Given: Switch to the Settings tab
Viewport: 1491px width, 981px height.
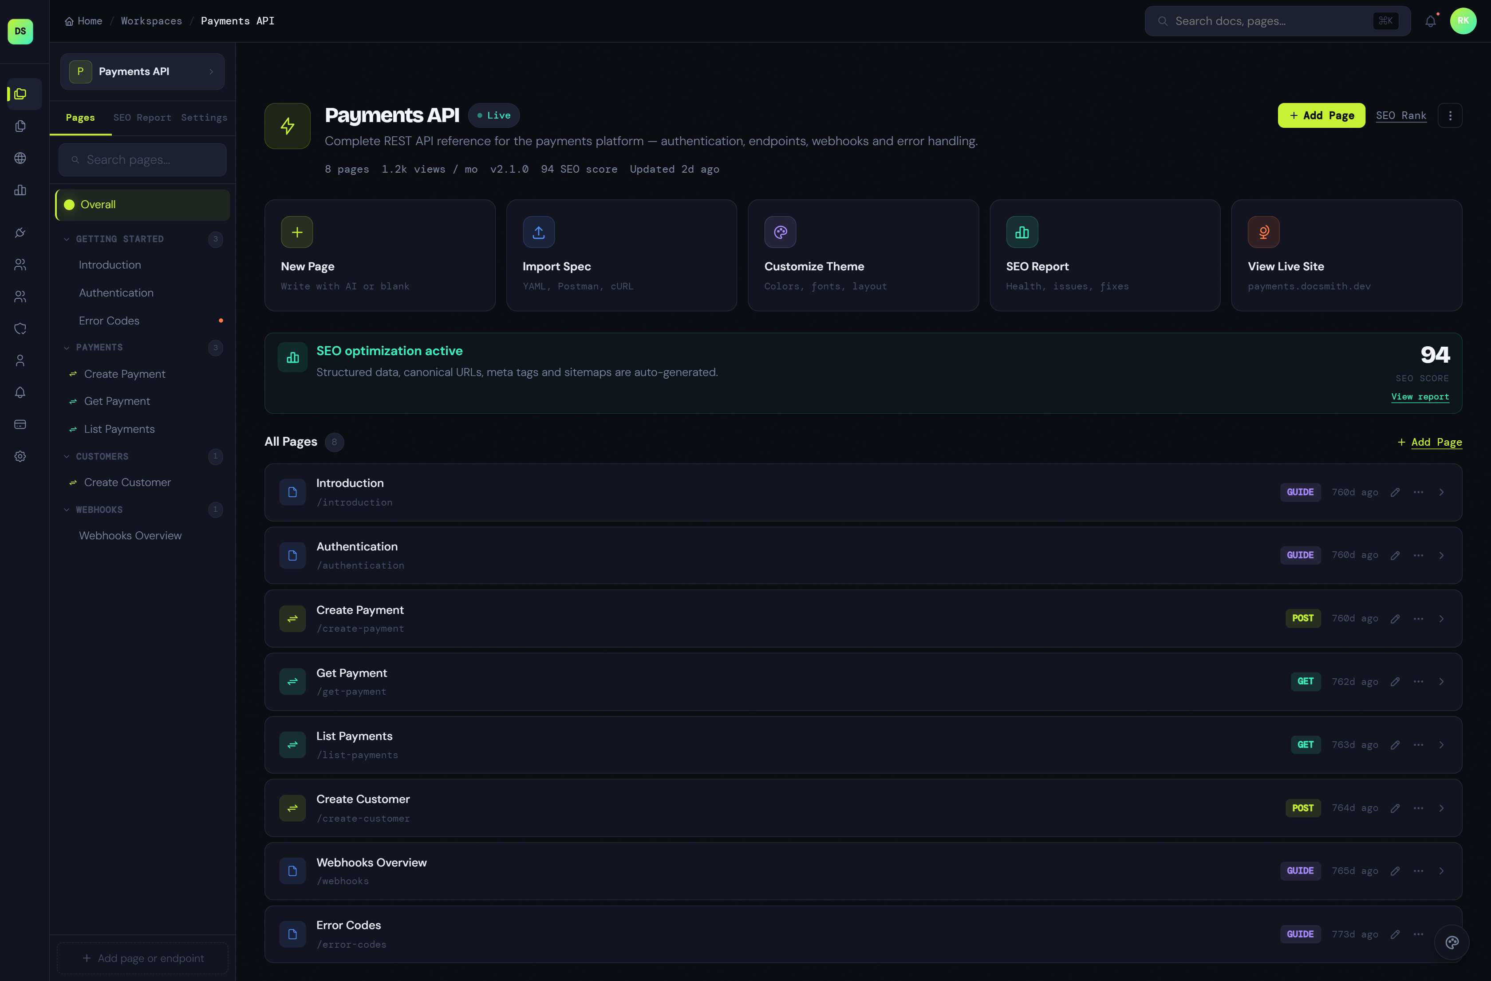Looking at the screenshot, I should (204, 118).
